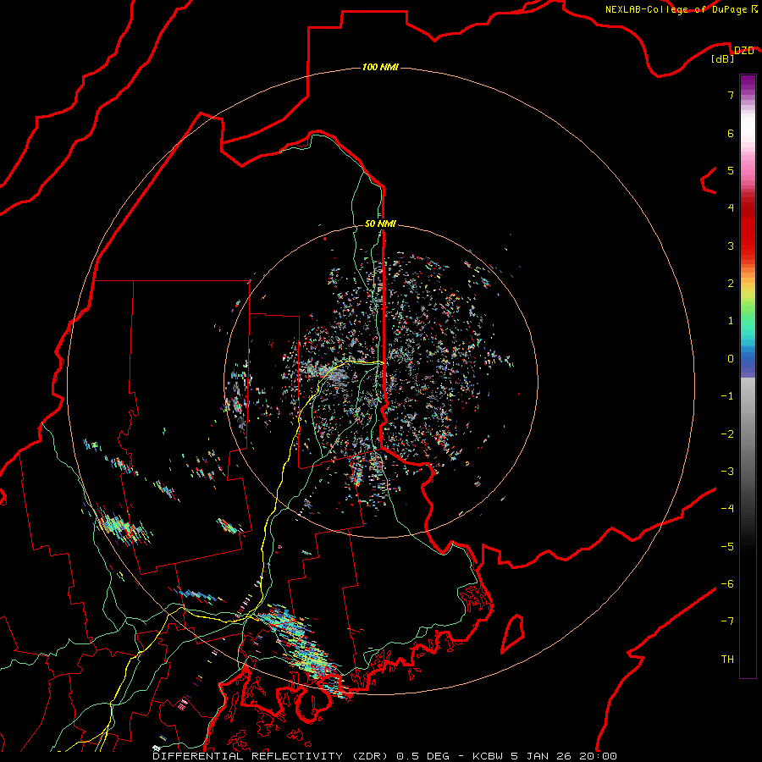Click the ZDR color scale bar
The width and height of the screenshot is (762, 762).
pyautogui.click(x=748, y=376)
